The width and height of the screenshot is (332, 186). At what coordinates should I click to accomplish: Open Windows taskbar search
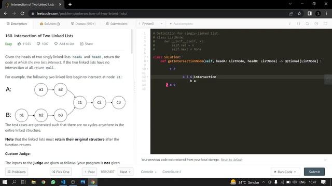(x=14, y=182)
